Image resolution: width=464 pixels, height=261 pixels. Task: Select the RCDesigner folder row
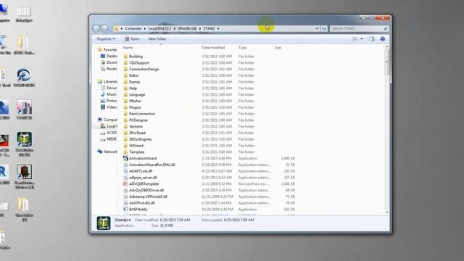tap(209, 120)
